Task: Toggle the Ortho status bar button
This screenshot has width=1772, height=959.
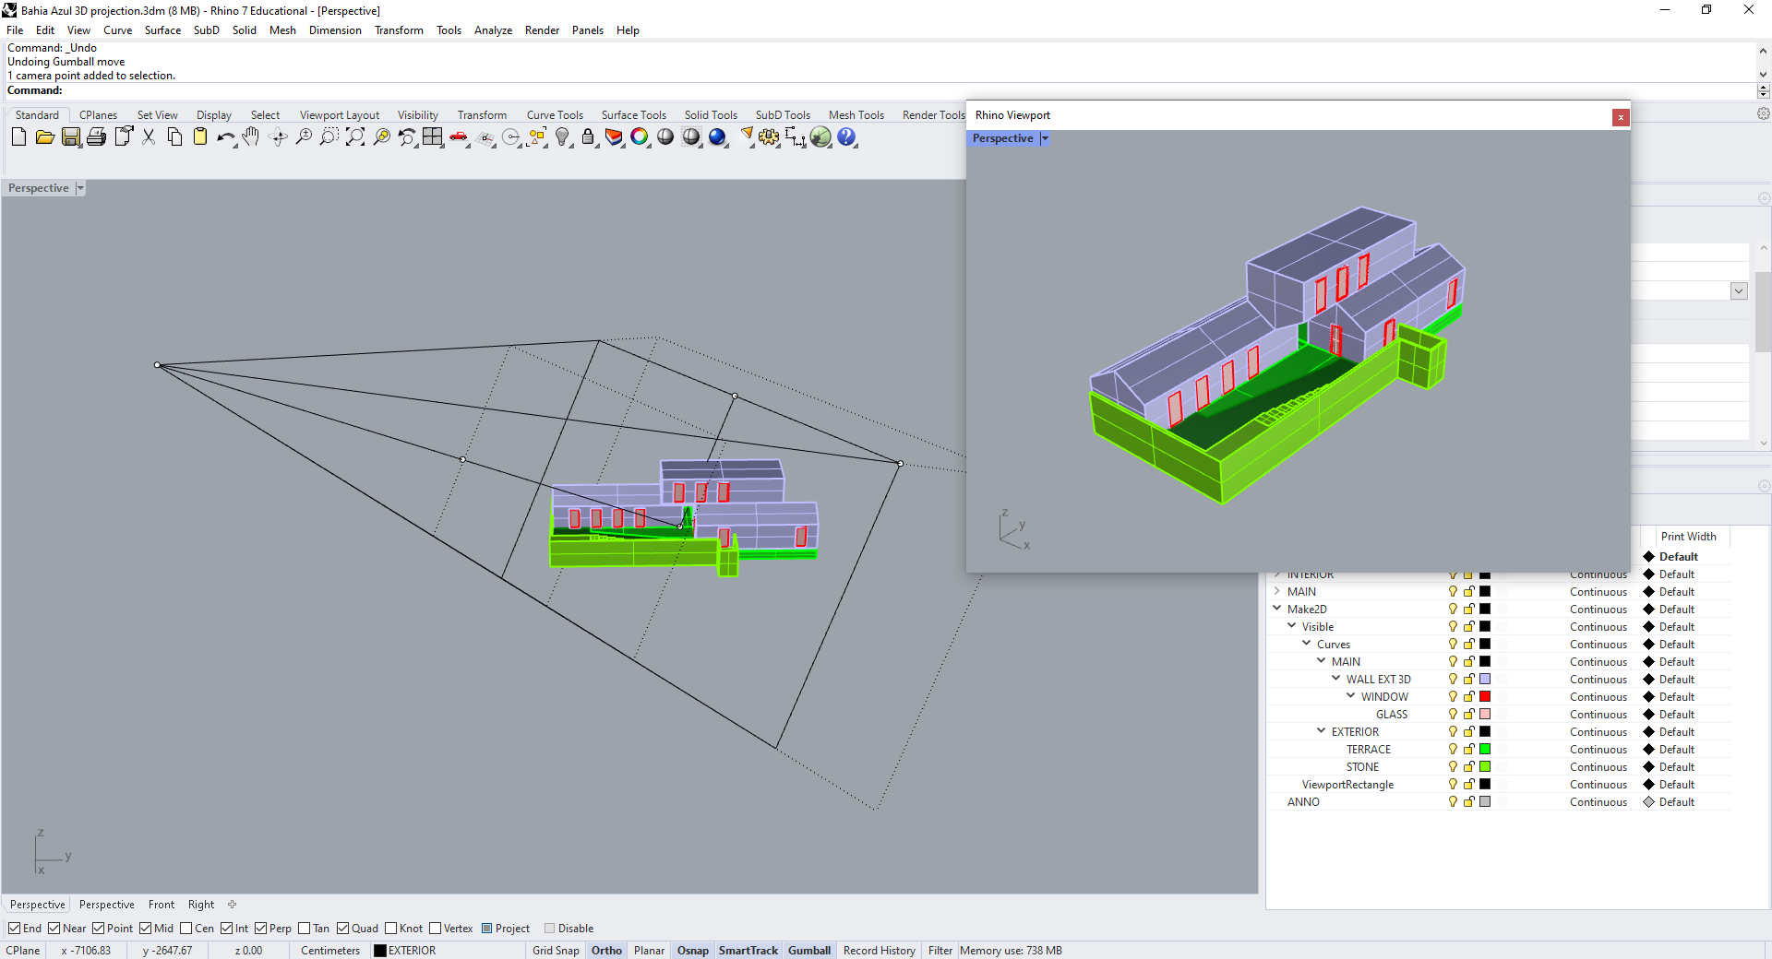Action: (x=606, y=951)
